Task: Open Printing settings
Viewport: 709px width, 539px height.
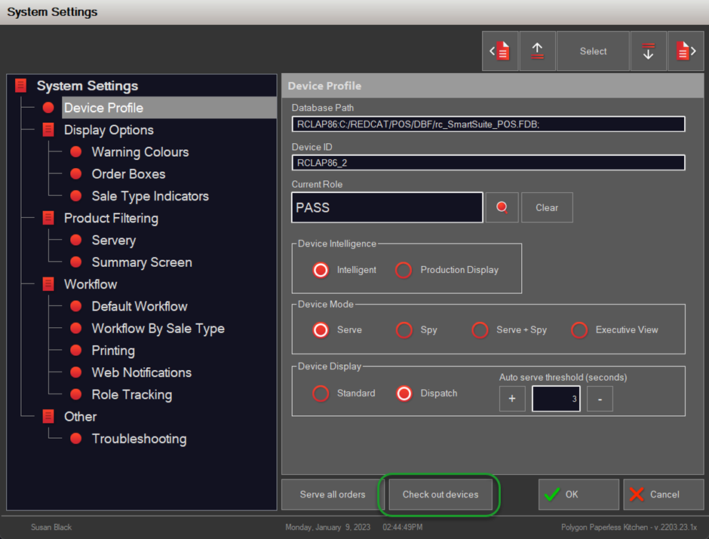Action: (113, 351)
